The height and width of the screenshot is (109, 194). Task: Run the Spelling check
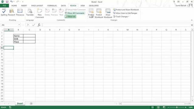(4, 12)
